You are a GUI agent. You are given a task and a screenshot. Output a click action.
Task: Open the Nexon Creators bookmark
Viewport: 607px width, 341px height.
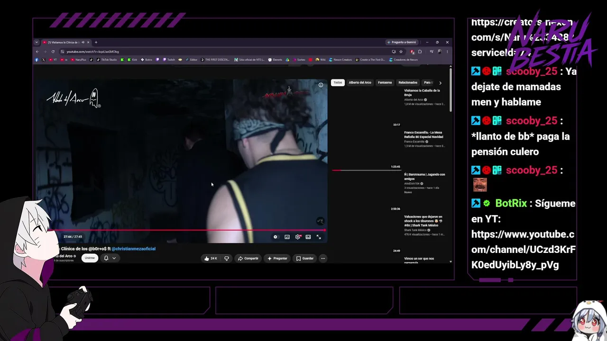340,60
